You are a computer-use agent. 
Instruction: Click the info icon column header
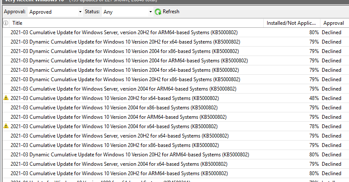(6, 23)
